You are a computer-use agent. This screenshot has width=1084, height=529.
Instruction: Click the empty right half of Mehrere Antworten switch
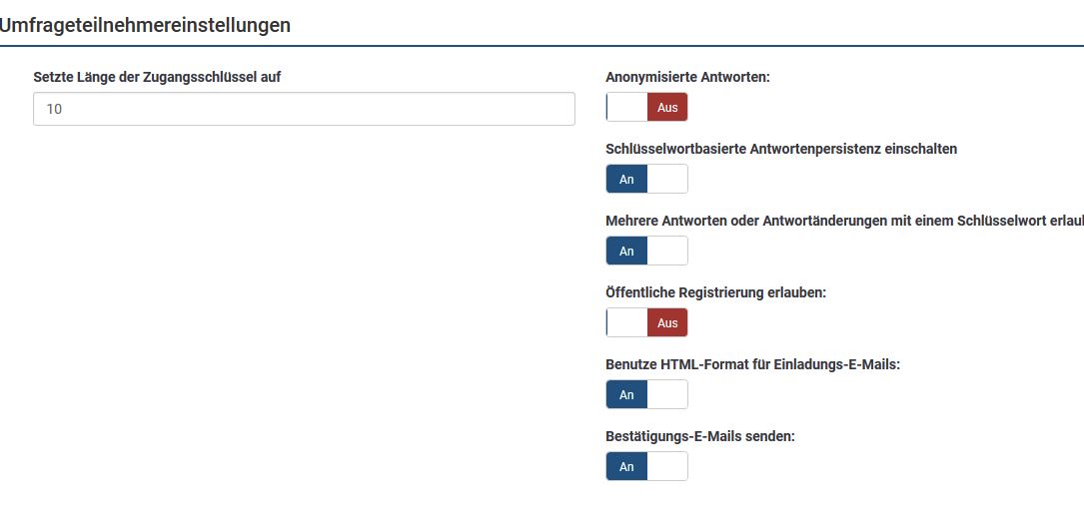pos(667,252)
